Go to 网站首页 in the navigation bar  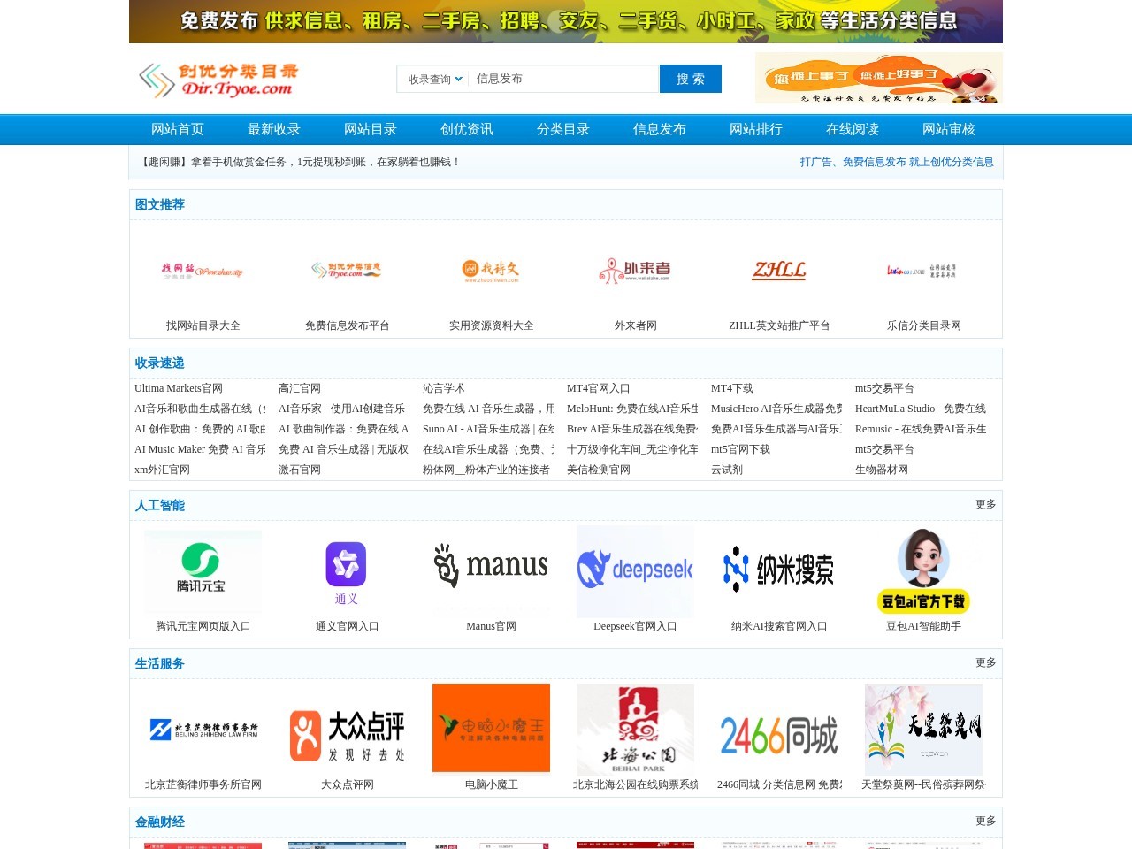(x=178, y=129)
